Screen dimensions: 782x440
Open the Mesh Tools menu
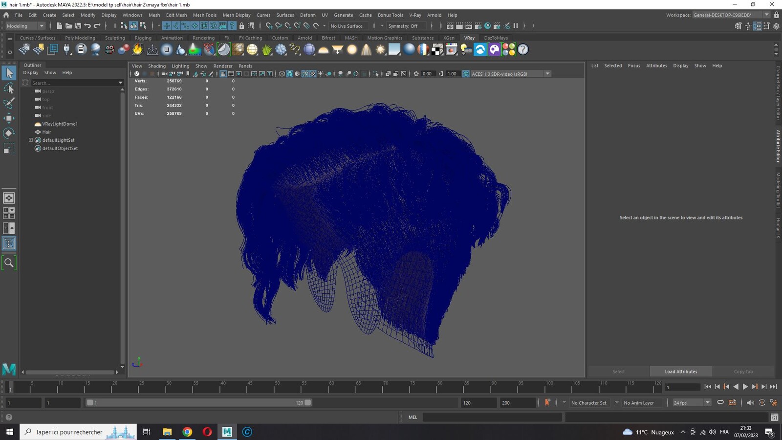pyautogui.click(x=204, y=15)
